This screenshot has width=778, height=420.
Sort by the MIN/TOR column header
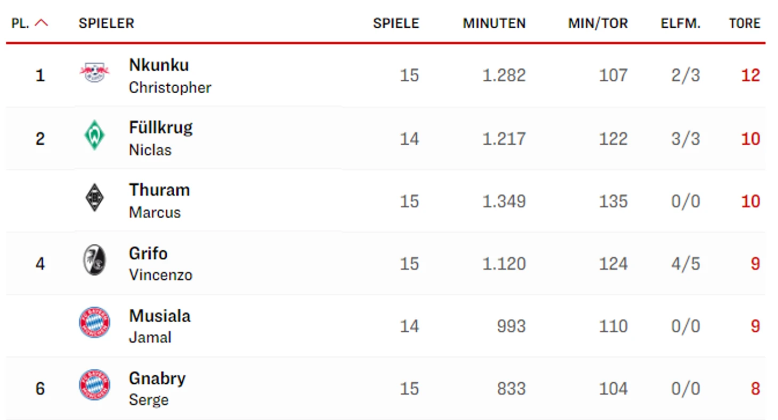tap(598, 23)
